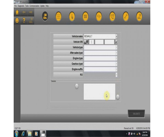The height and width of the screenshot is (137, 164).
Task: Click the third Vehicle VIN input segment
Action: click(109, 42)
